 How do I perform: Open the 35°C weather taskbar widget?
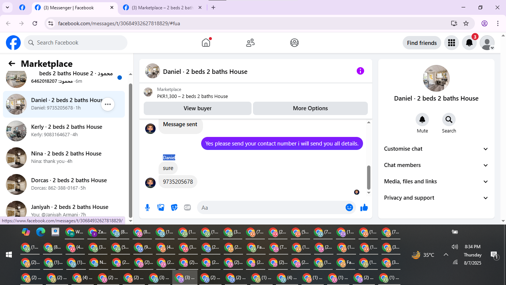click(x=423, y=255)
